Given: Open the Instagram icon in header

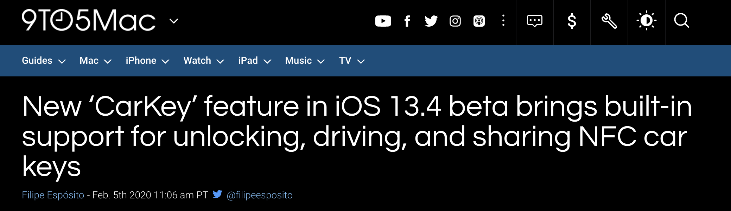Looking at the screenshot, I should tap(455, 21).
